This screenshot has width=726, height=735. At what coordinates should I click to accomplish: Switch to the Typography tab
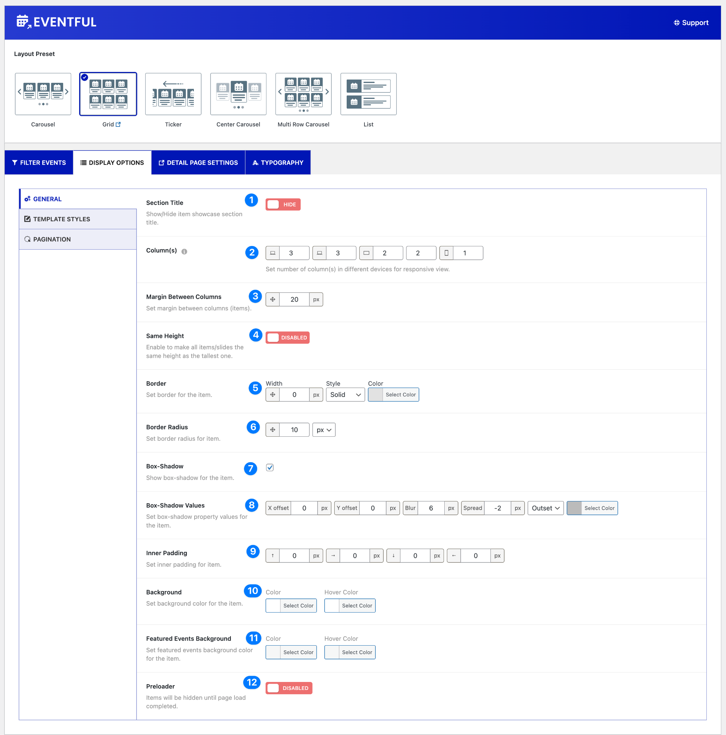click(x=278, y=162)
